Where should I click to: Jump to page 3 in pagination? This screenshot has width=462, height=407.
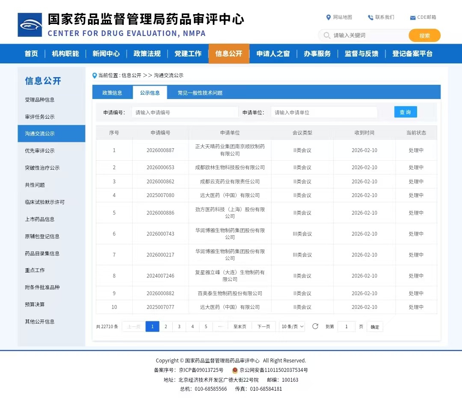[x=179, y=326]
